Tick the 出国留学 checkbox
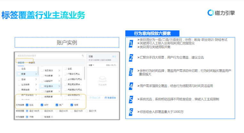 (x=42, y=81)
